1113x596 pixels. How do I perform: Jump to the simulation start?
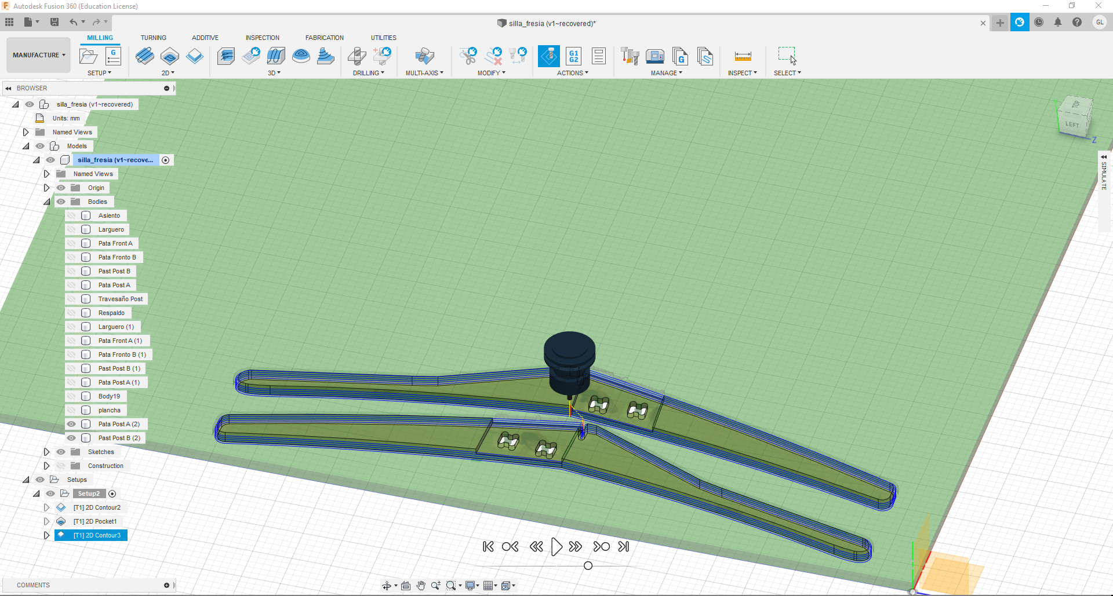[x=488, y=547]
